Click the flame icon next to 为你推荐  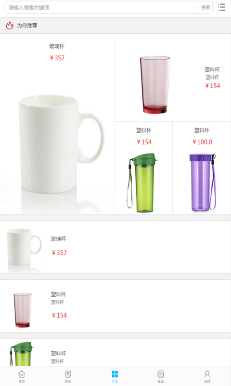tap(10, 26)
